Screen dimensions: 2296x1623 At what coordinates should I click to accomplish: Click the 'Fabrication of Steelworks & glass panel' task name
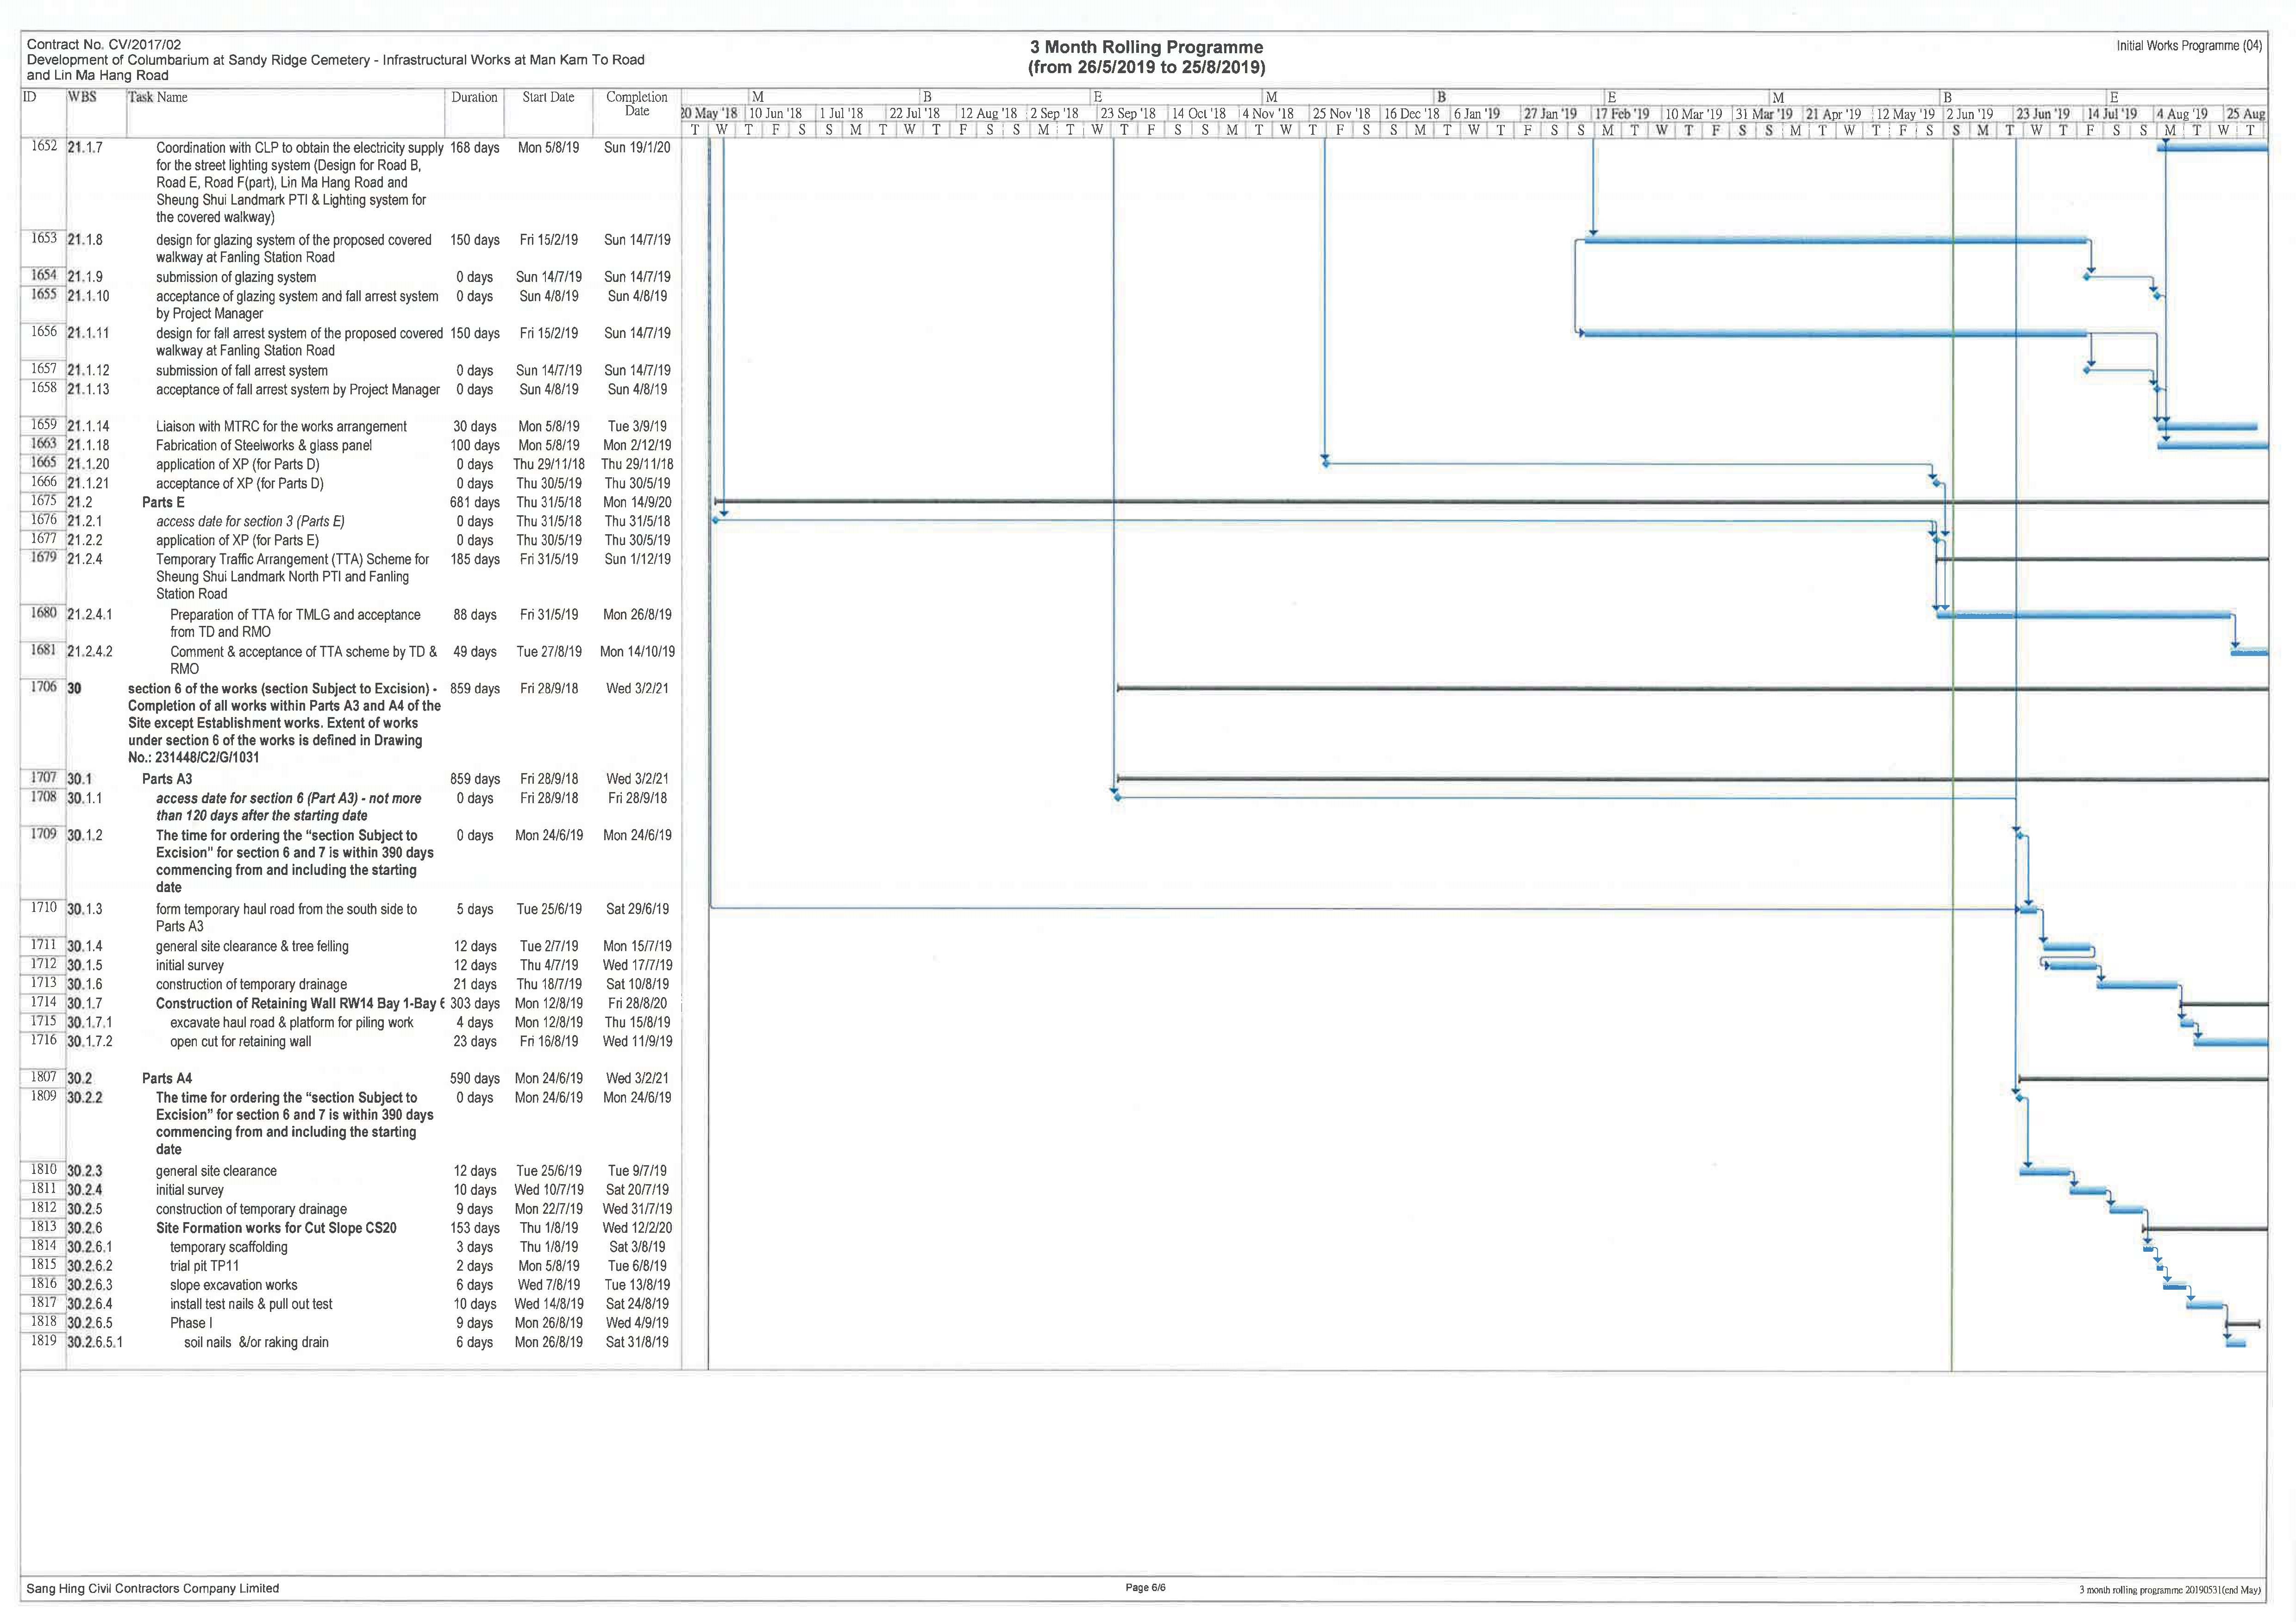pyautogui.click(x=263, y=445)
